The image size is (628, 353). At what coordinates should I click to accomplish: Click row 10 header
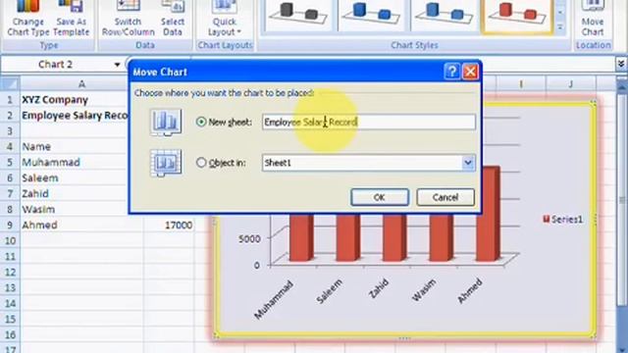pyautogui.click(x=10, y=240)
